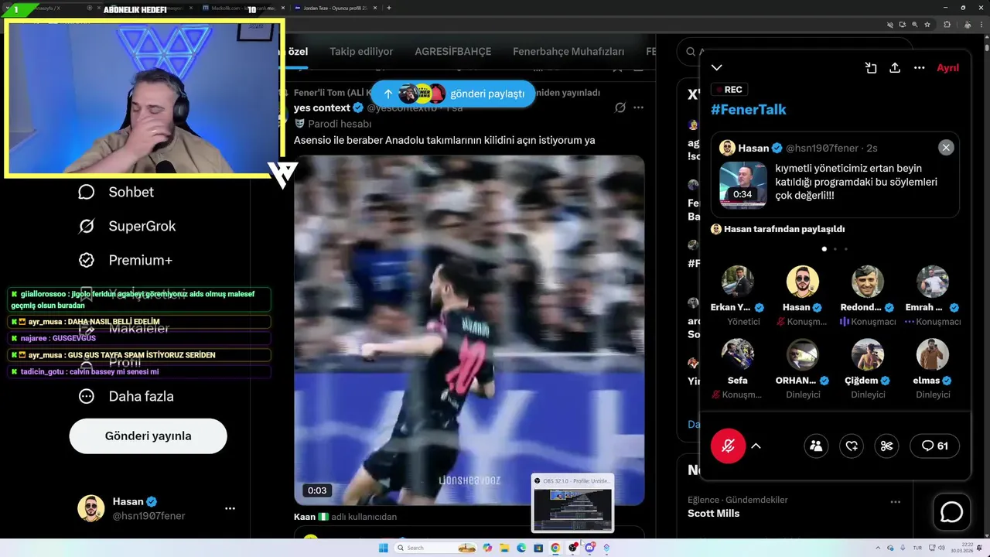Select Hasan speaker avatar in Space
Screen dimensions: 990x557
(803, 282)
